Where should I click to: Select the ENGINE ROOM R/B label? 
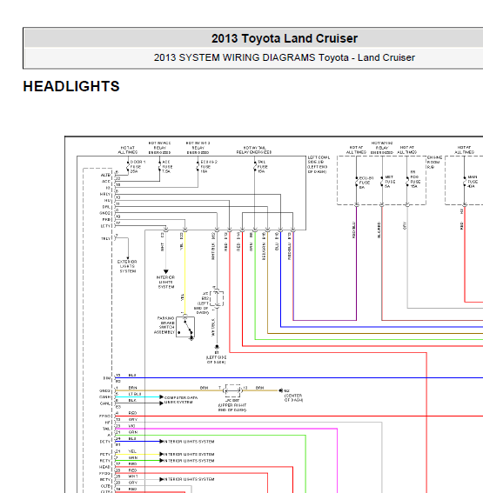click(x=434, y=162)
